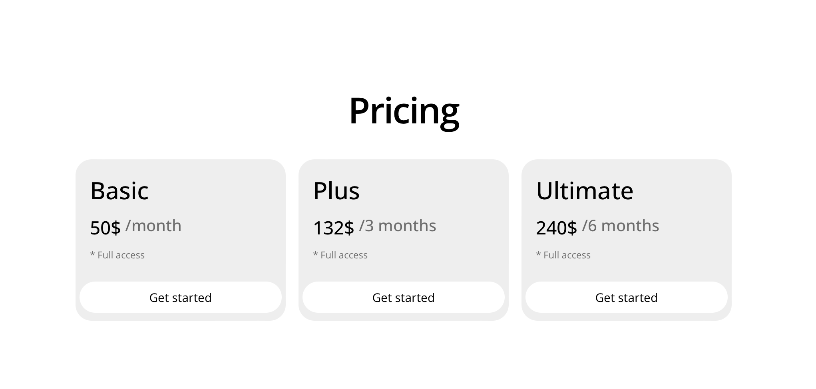Click Get started on Ultimate plan
This screenshot has width=816, height=389.
(627, 297)
